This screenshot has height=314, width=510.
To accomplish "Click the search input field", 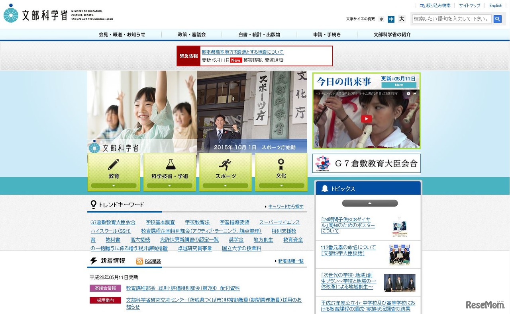I will 451,19.
